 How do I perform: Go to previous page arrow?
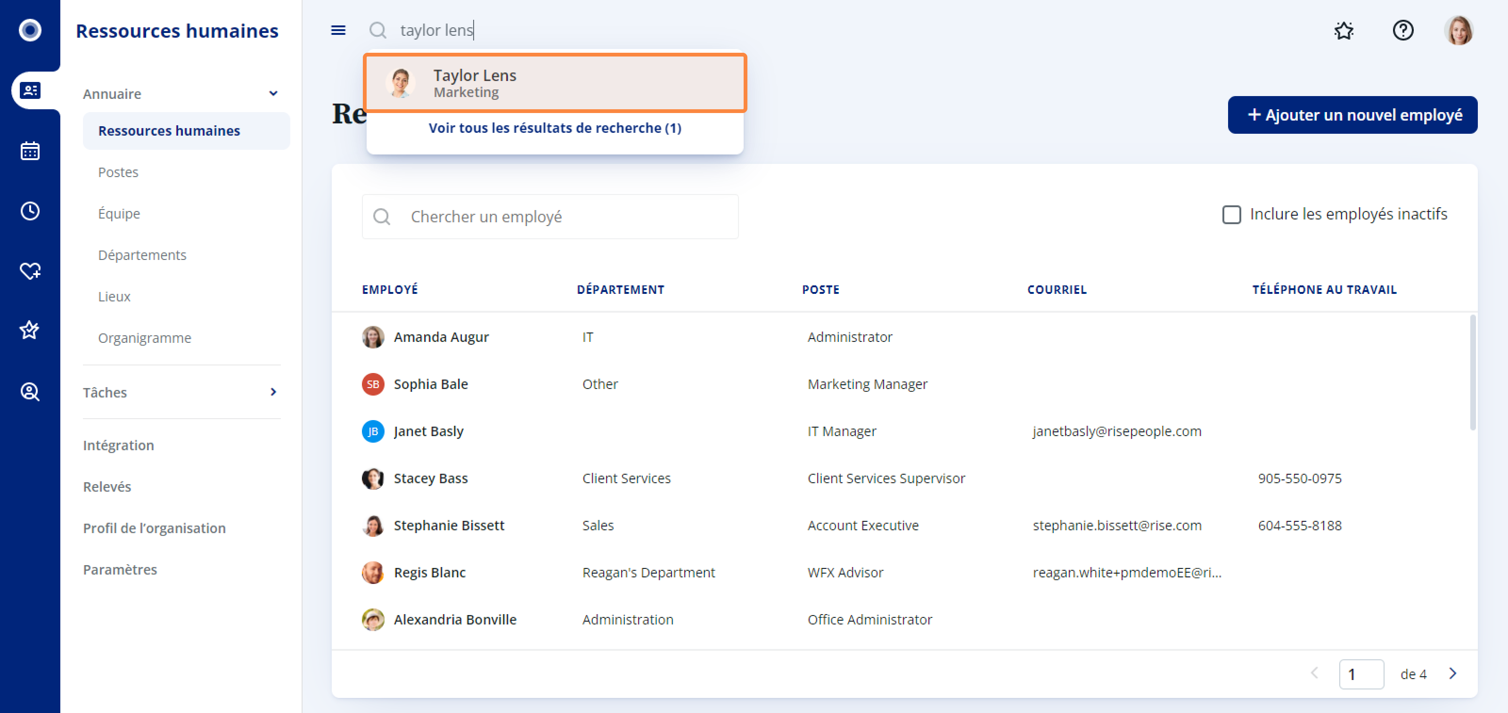coord(1315,673)
